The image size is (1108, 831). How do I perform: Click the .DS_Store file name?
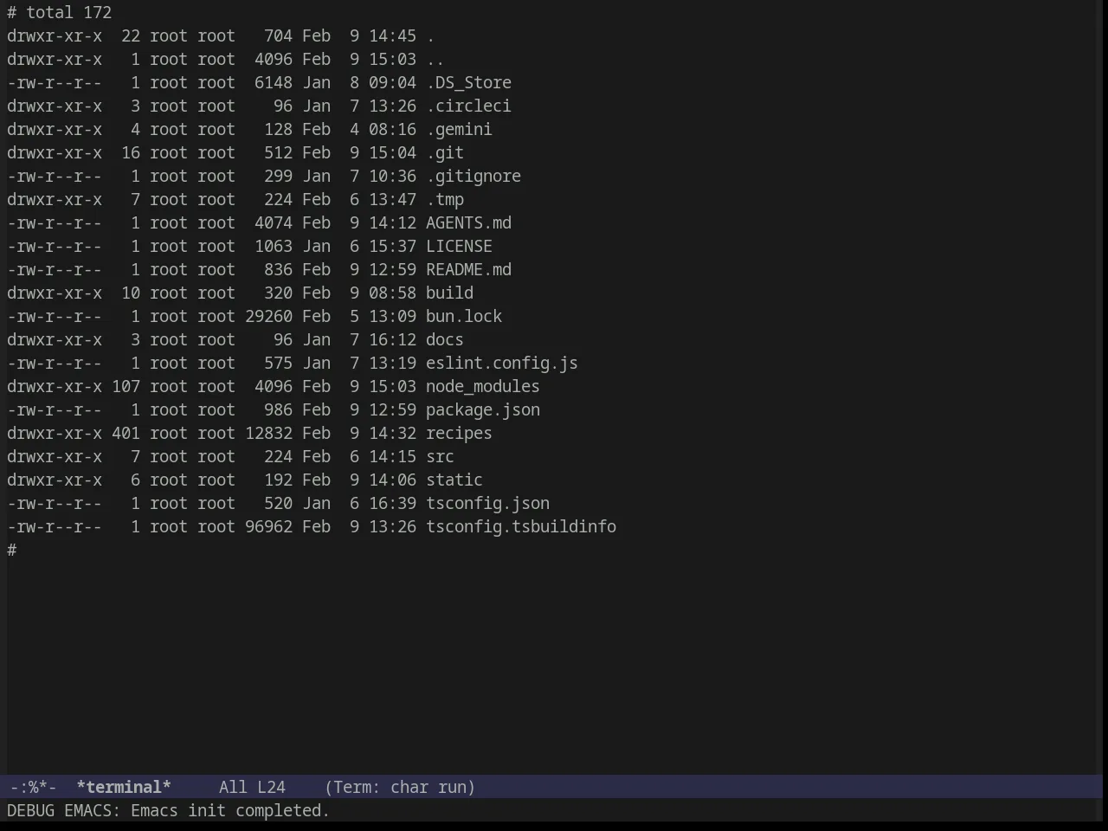point(468,83)
